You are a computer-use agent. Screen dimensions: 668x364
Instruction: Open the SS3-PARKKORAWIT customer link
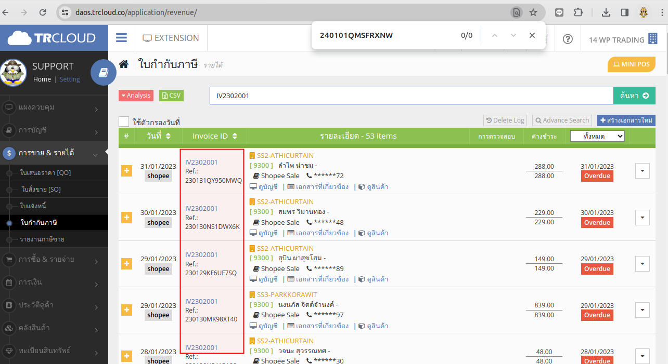tap(287, 294)
